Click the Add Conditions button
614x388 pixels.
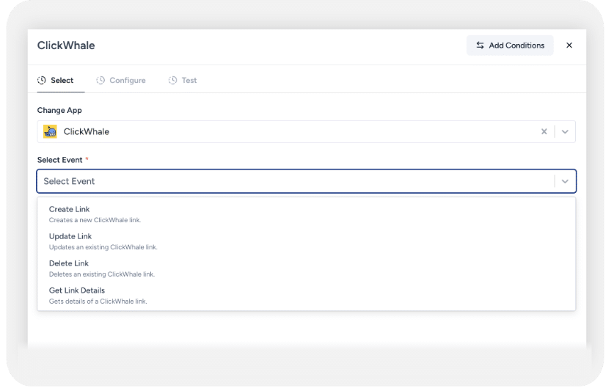pos(510,45)
